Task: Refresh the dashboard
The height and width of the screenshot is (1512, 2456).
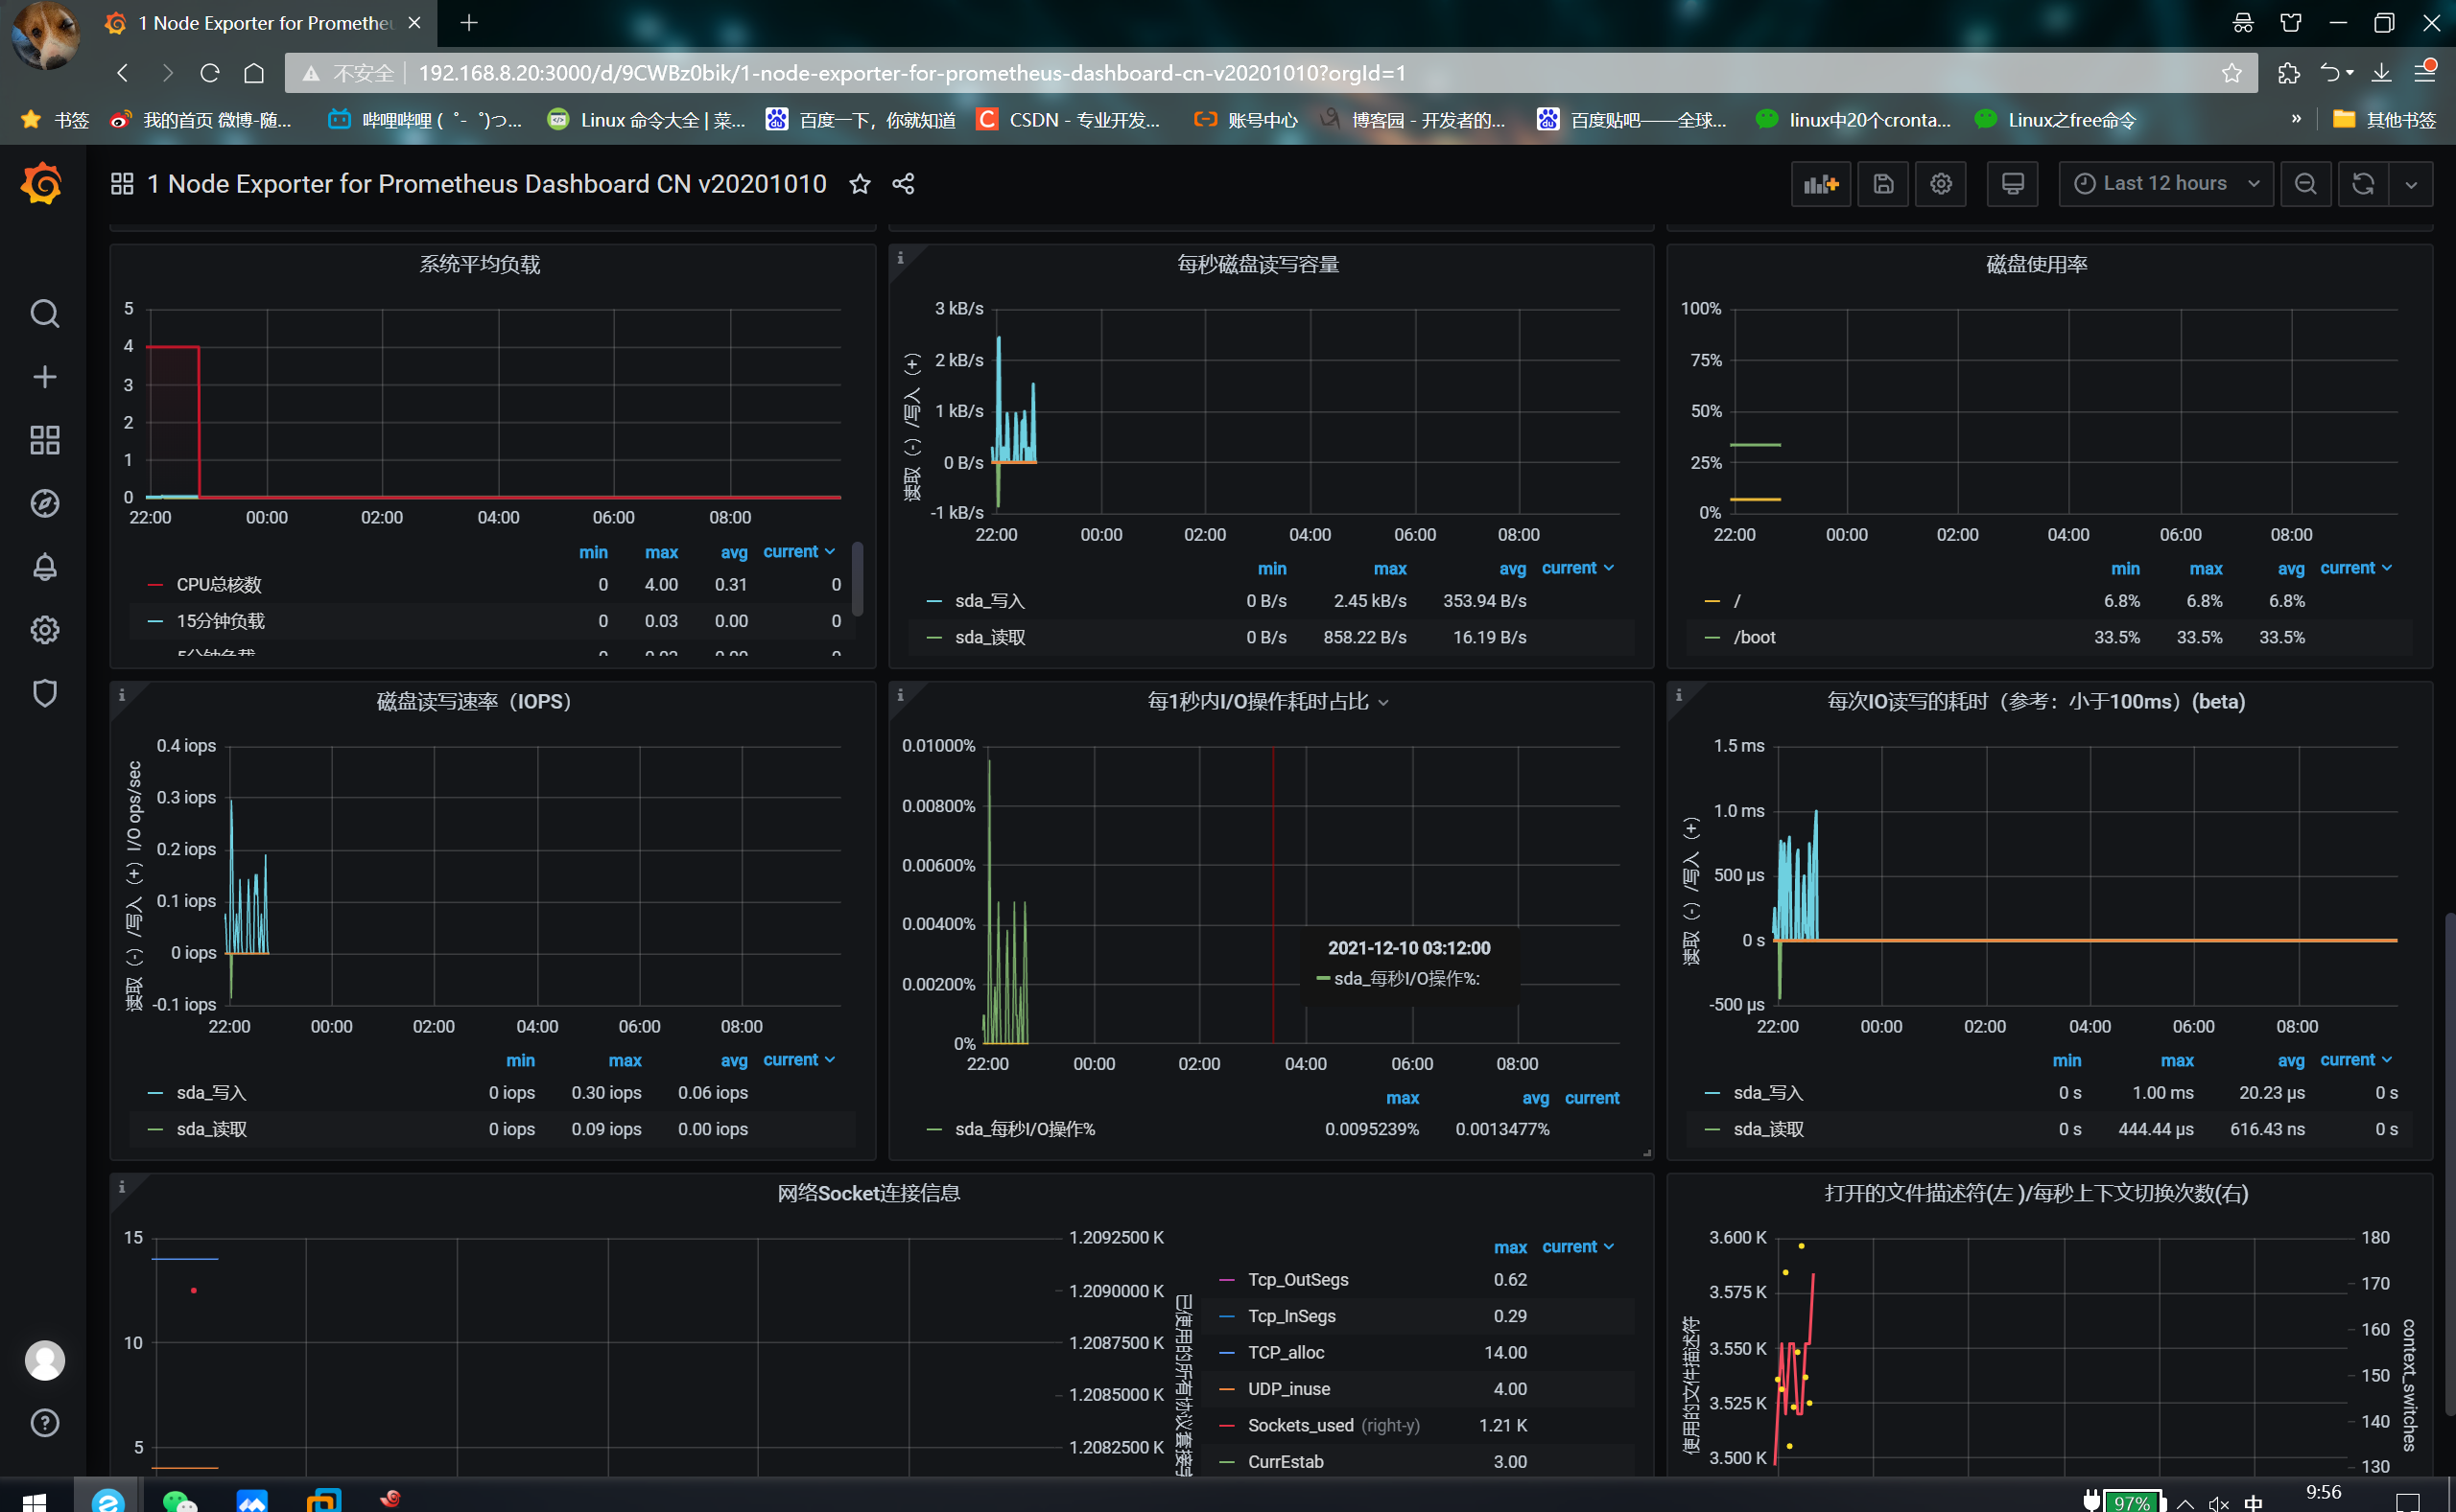Action: point(2363,184)
